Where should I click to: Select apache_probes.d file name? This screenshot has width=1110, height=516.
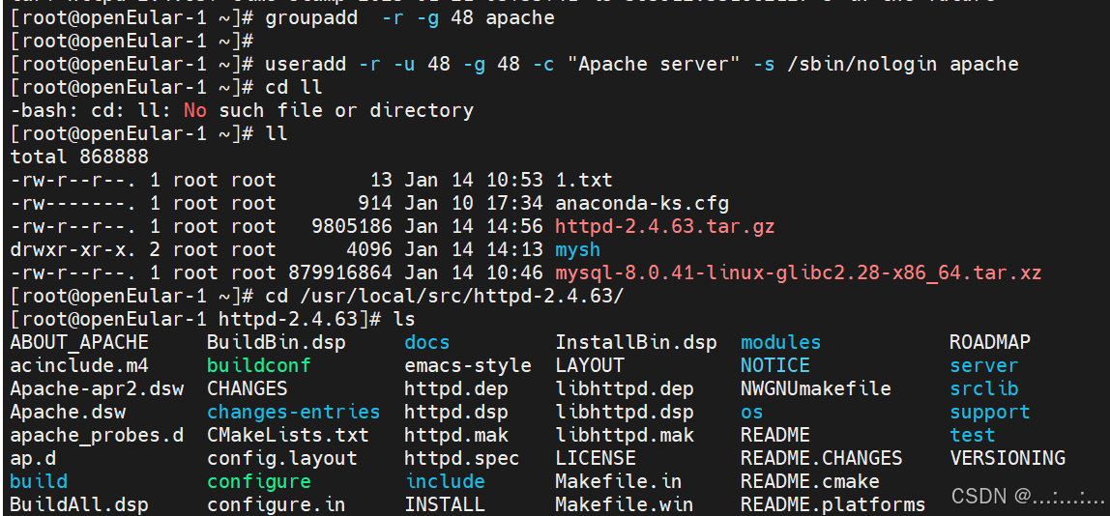[97, 435]
